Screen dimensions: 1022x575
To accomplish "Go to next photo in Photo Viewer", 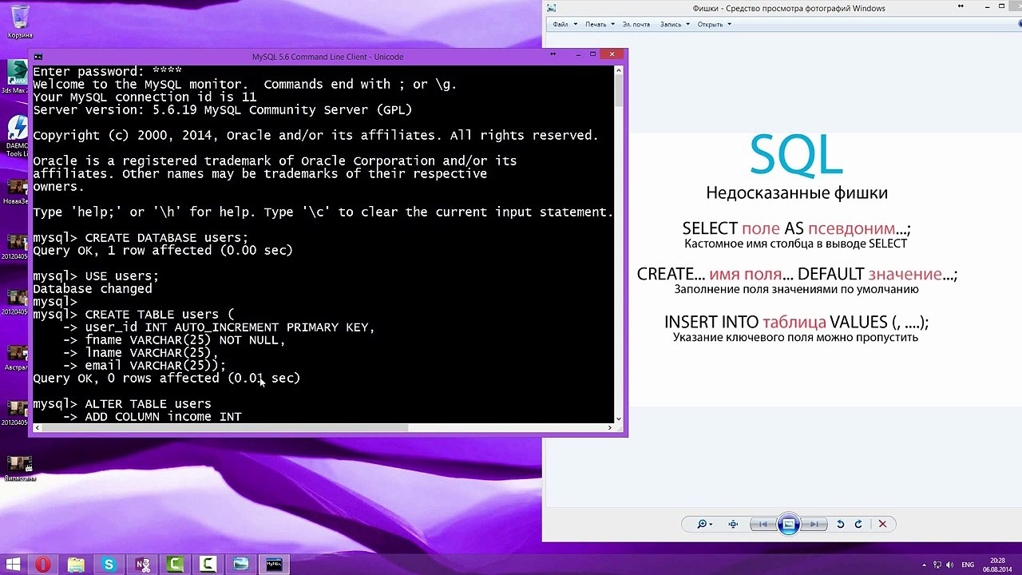I will [x=814, y=524].
